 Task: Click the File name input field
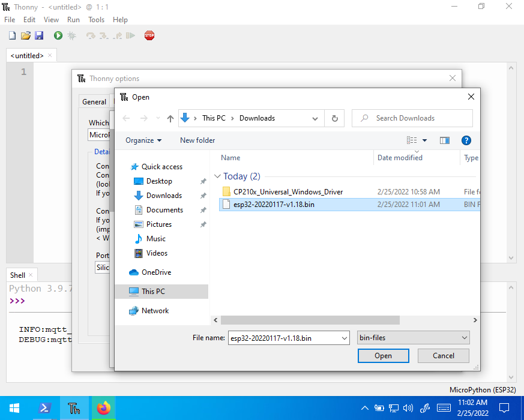pyautogui.click(x=284, y=338)
